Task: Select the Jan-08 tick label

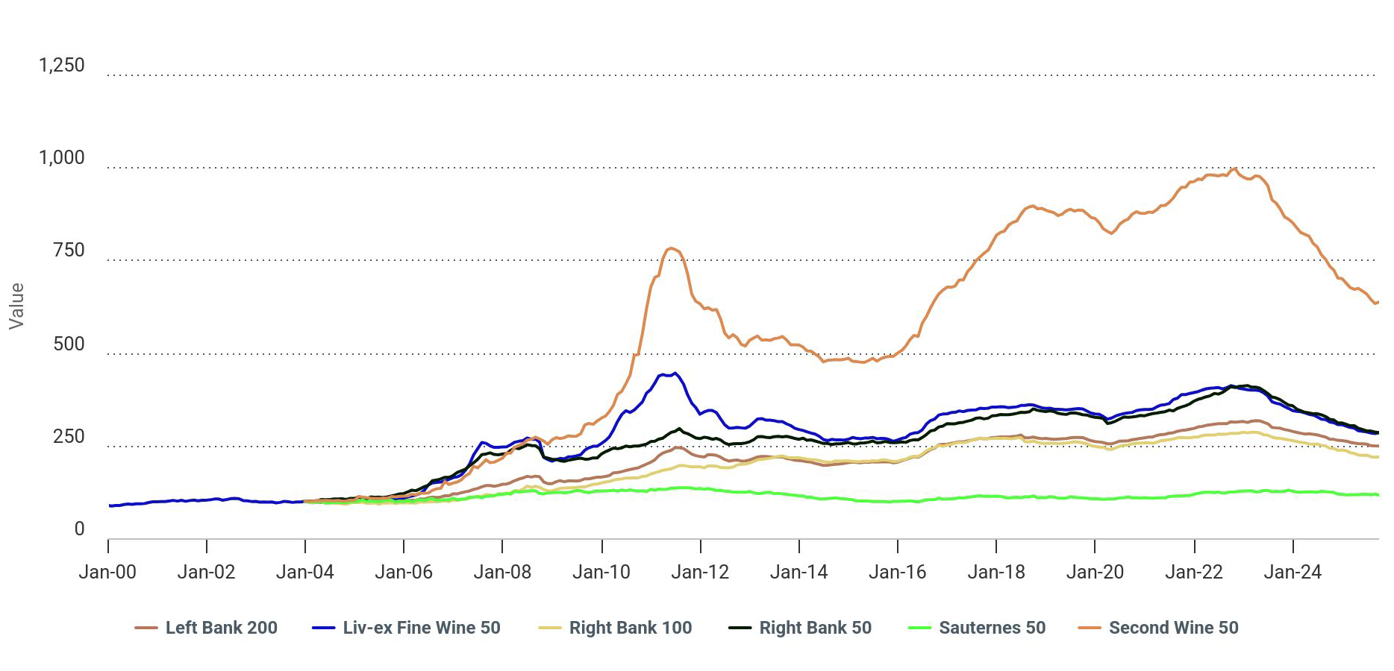Action: (x=502, y=572)
